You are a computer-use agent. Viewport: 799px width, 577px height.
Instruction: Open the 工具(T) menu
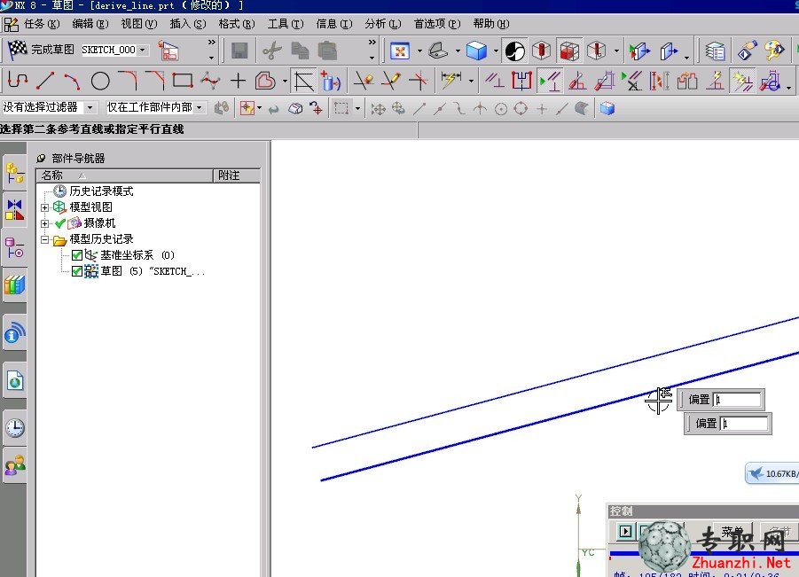click(286, 24)
